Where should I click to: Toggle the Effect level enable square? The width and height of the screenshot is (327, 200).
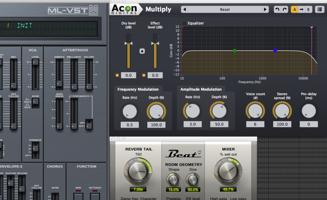pos(144,75)
